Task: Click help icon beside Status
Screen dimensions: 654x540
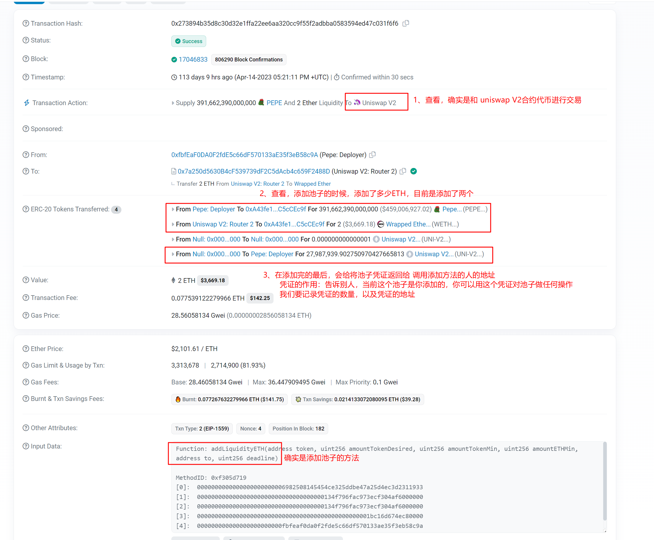Action: 26,40
